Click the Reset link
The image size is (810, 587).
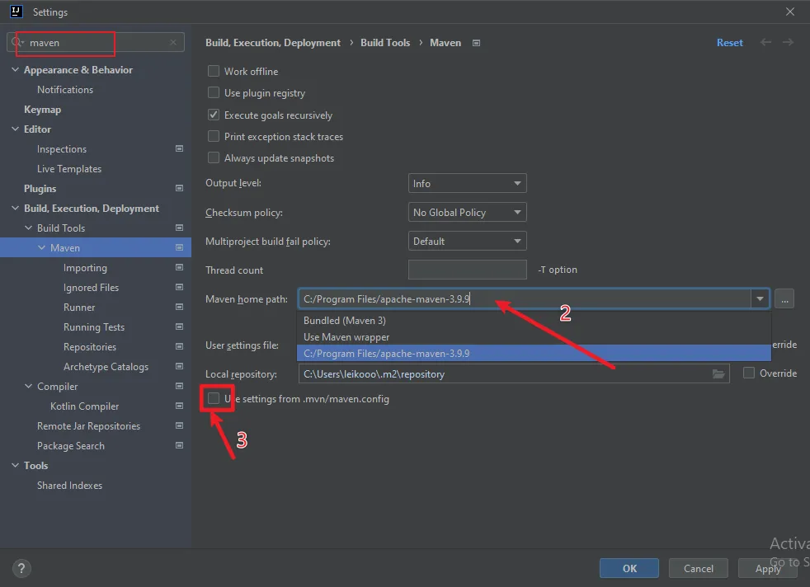729,43
